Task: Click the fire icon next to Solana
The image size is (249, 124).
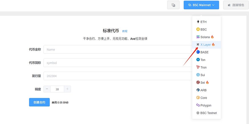Action: coord(212,37)
